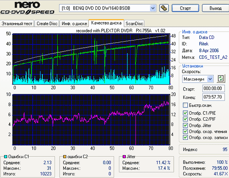Click the green refresh speed icon
229x178 pixels.
click(221, 79)
